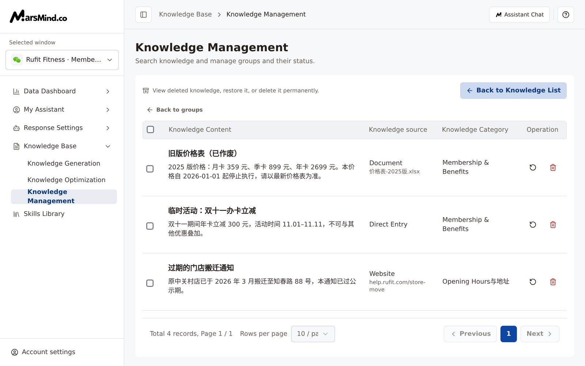Toggle the sidebar panel icon
Viewport: 585px width, 366px height.
[143, 15]
